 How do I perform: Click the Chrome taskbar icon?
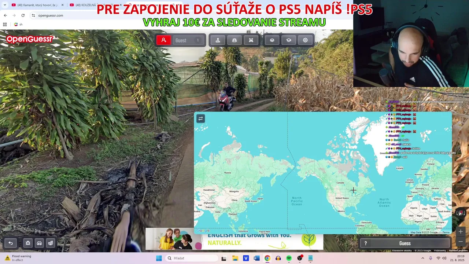click(267, 258)
